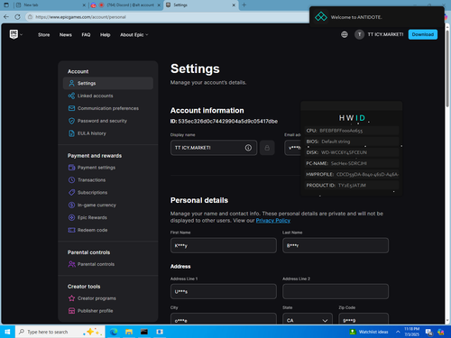Expand the About Epic menu
This screenshot has width=451, height=338.
tap(134, 35)
